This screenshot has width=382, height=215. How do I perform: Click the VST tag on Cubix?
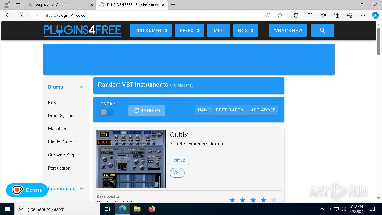(177, 173)
